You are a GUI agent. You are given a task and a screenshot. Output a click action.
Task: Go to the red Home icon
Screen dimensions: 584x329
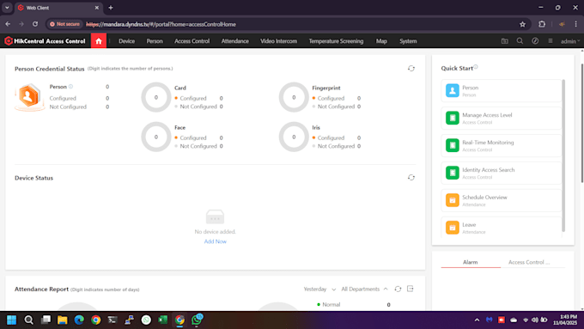[x=99, y=41]
